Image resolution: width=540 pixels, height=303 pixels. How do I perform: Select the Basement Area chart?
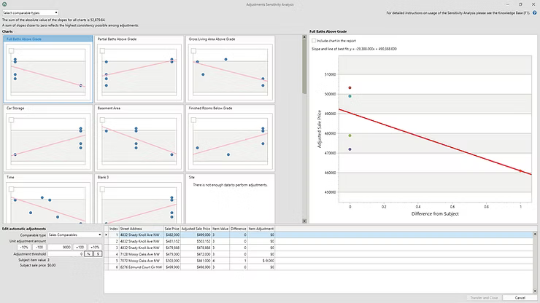pos(137,138)
